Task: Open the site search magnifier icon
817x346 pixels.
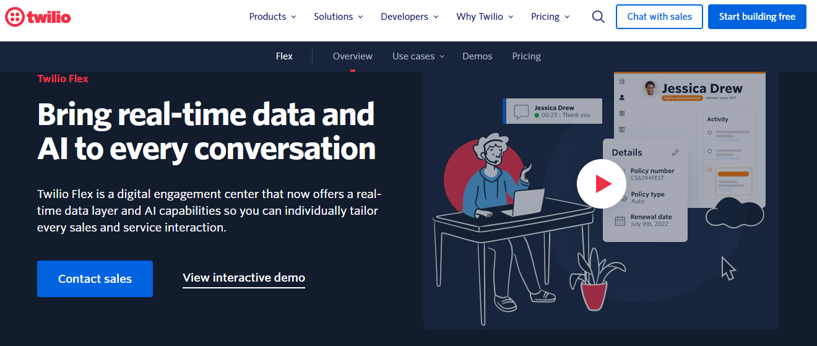Action: point(598,17)
